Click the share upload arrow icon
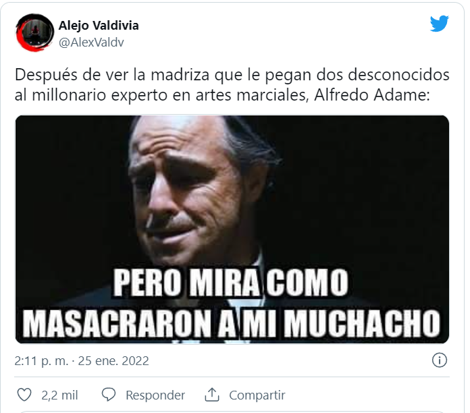Viewport: 470px width, 413px height. (212, 394)
